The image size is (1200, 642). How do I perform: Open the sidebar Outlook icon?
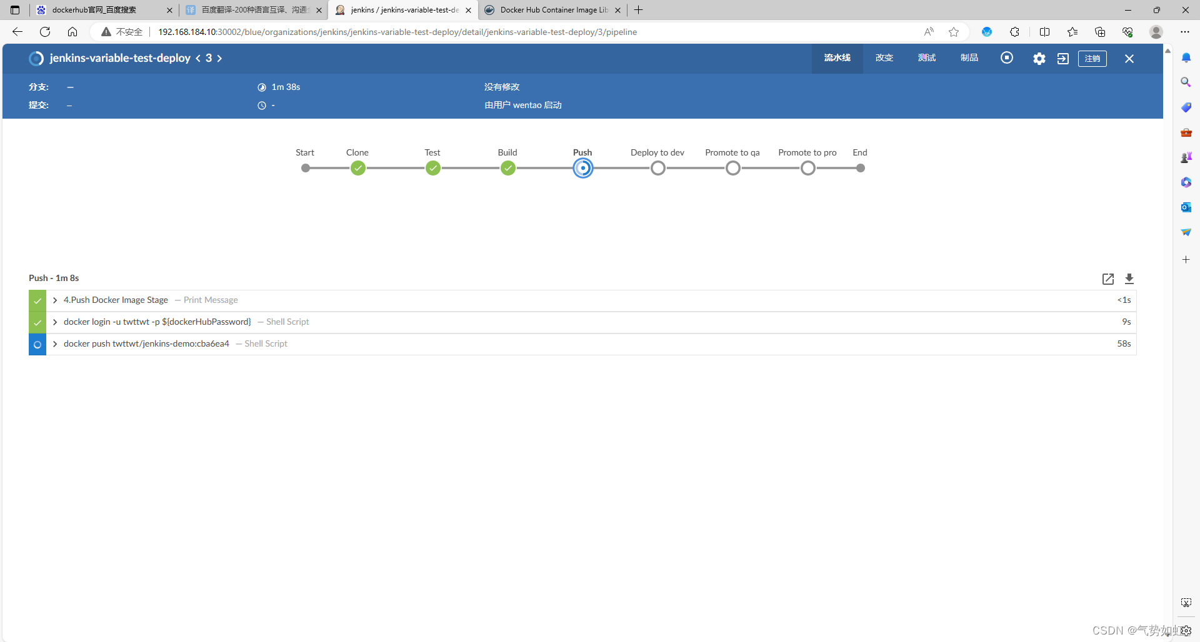point(1186,207)
